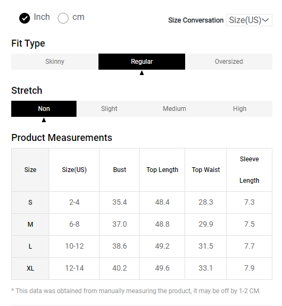Click the Sleeve Length column header
Image resolution: width=282 pixels, height=306 pixels.
click(x=249, y=170)
